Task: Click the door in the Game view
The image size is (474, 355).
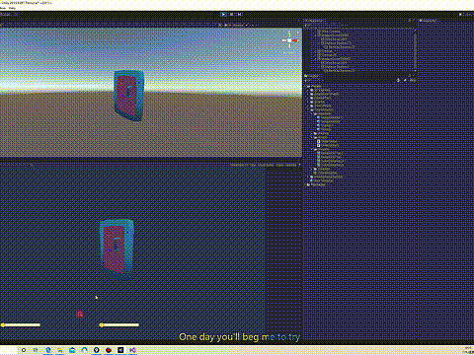Action: [117, 248]
